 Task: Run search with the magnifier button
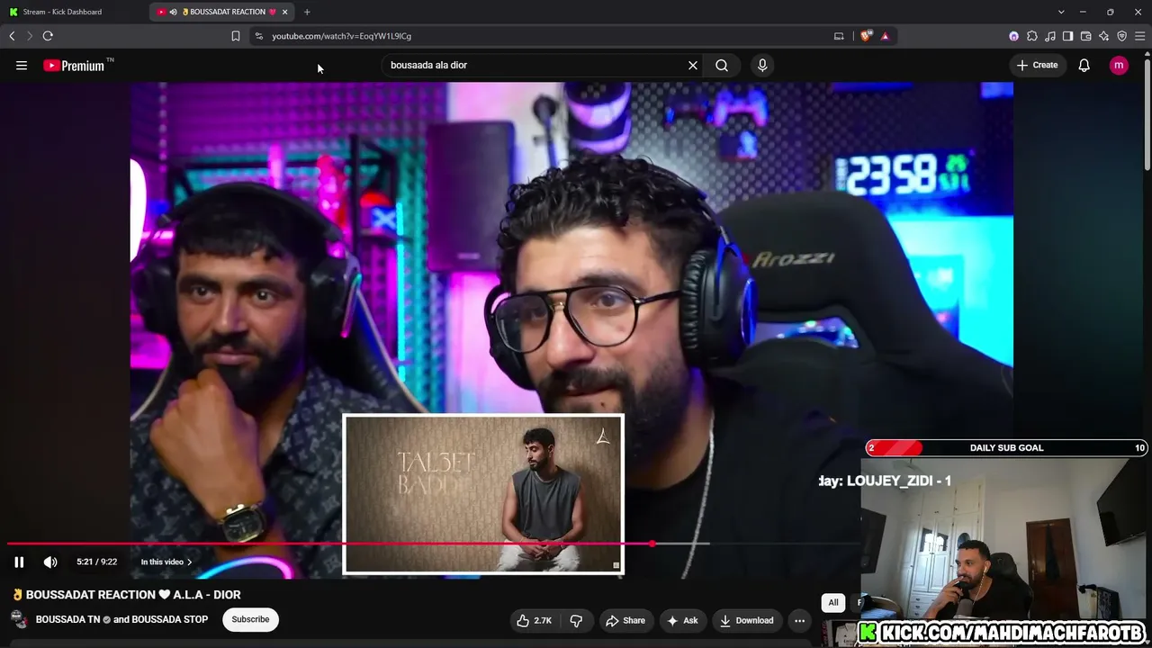pyautogui.click(x=722, y=65)
